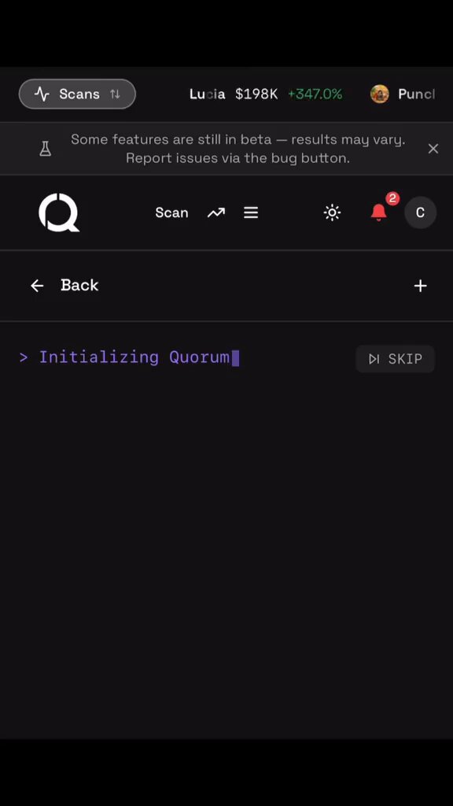Expand the Scans selector dropdown
Viewport: 453px width, 806px height.
coord(77,94)
